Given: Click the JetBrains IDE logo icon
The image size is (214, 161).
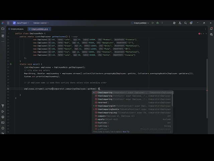Looking at the screenshot, I should click(3, 23).
